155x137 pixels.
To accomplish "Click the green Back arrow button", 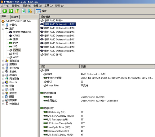I will pyautogui.click(x=5, y=11).
